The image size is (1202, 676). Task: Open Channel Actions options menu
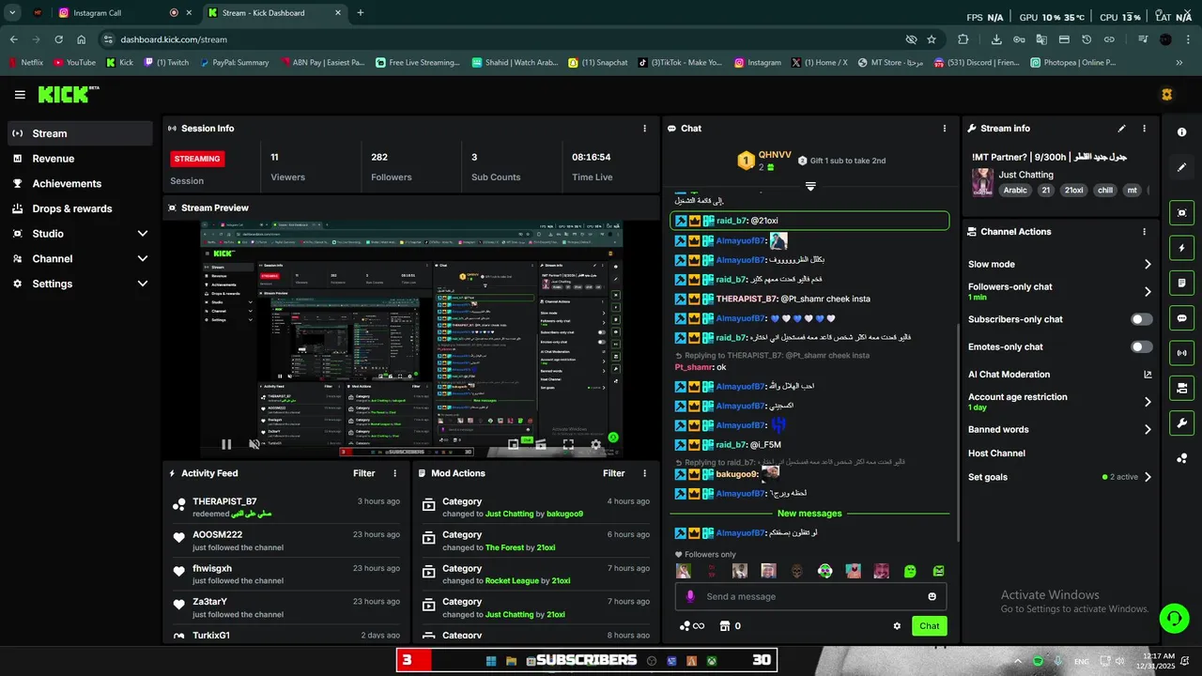(x=1144, y=232)
